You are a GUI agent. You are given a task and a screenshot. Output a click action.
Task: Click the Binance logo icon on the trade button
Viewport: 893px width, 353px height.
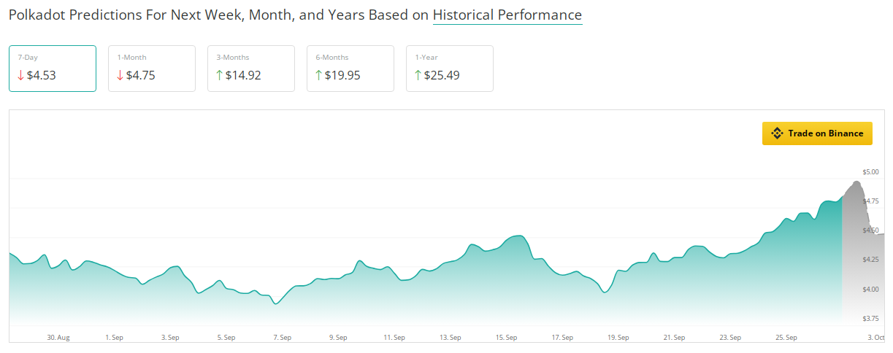tap(777, 133)
